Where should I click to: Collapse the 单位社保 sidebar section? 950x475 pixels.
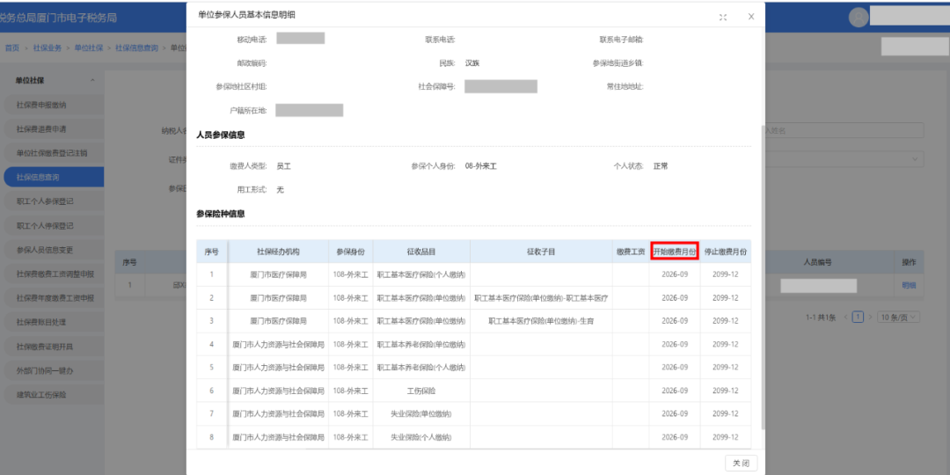pos(92,80)
